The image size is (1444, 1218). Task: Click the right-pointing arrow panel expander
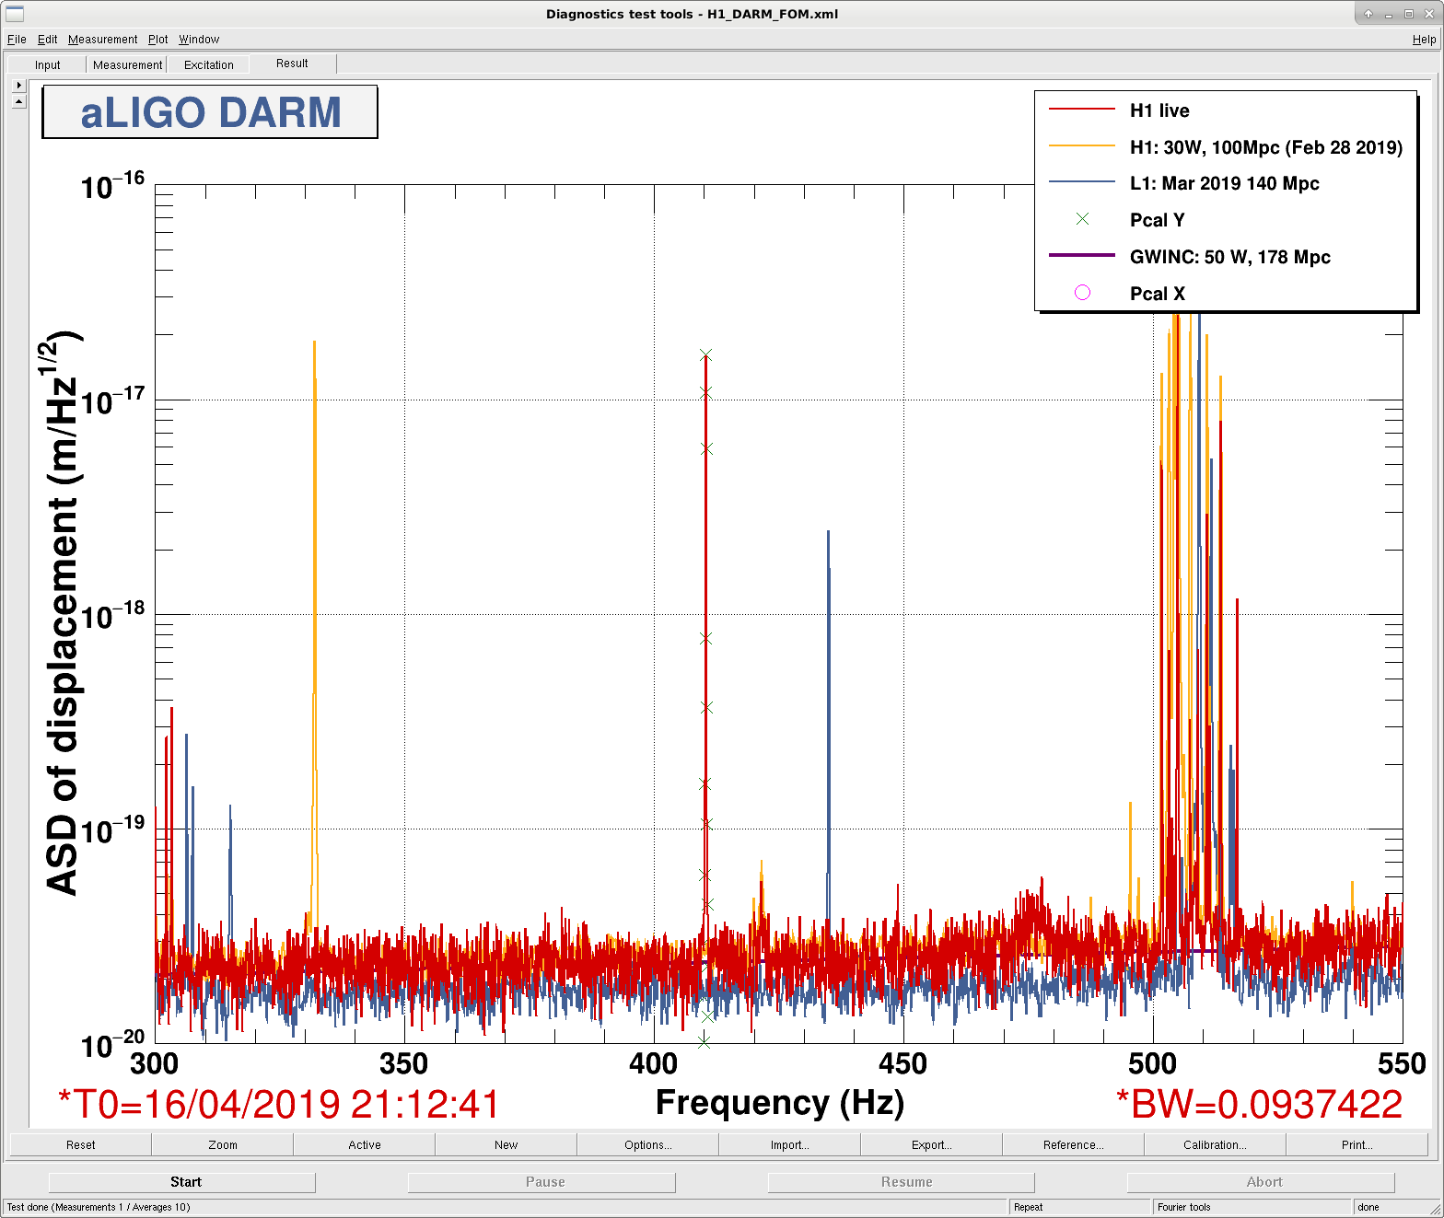point(18,85)
